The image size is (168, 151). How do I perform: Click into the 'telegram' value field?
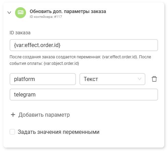coord(84,94)
